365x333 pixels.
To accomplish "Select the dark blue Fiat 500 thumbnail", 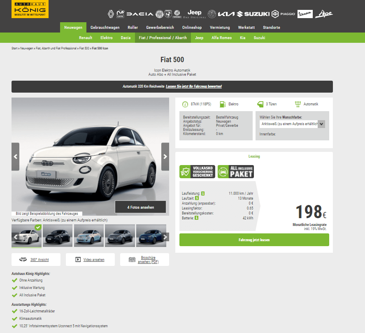I will click(151, 236).
